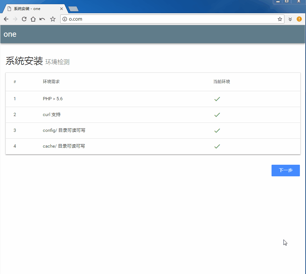The height and width of the screenshot is (274, 306).
Task: Select the PHP > 5.6 requirement row
Action: tap(53, 99)
